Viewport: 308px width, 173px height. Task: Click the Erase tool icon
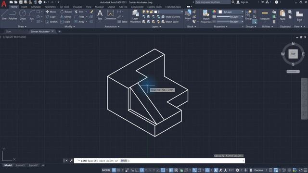click(x=91, y=12)
